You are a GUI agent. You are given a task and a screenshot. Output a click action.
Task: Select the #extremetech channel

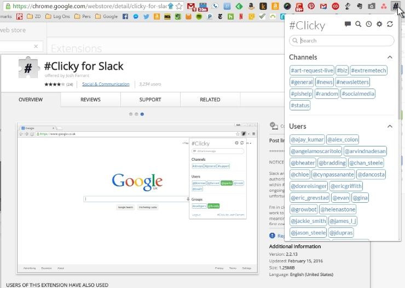click(368, 70)
